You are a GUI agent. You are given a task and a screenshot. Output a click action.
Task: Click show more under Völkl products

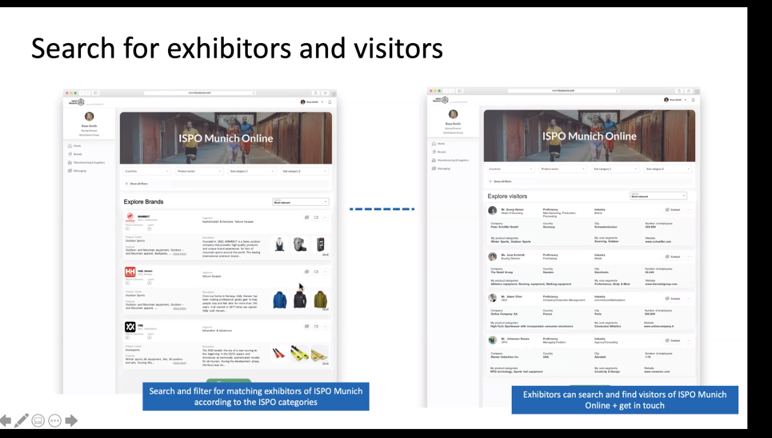[179, 363]
